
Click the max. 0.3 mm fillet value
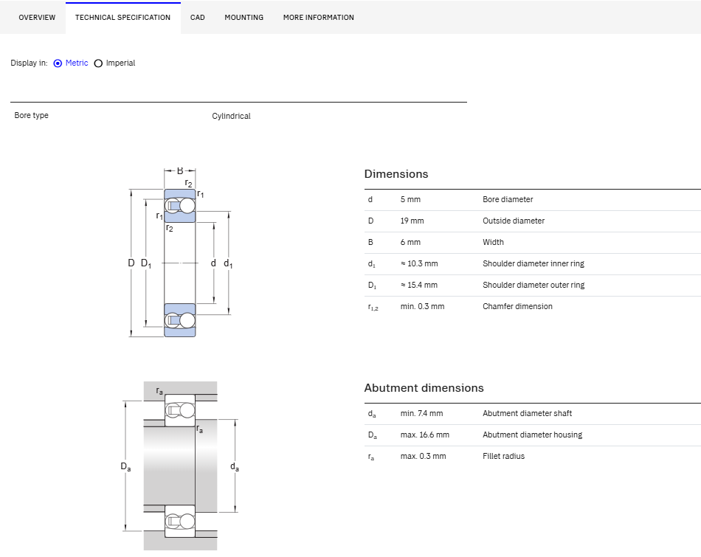(x=424, y=457)
